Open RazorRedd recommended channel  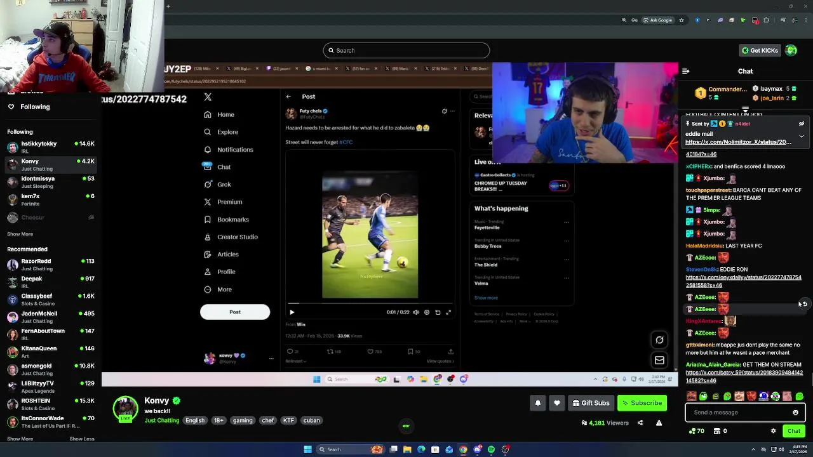[51, 264]
